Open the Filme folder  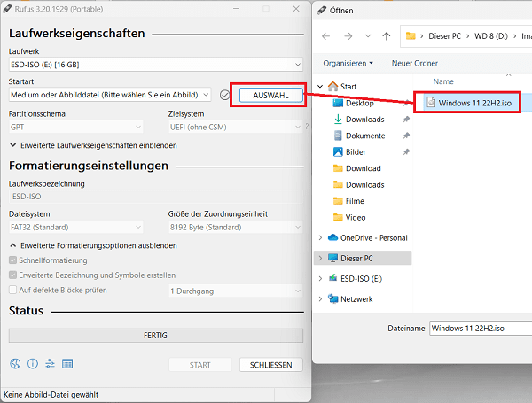coord(355,201)
